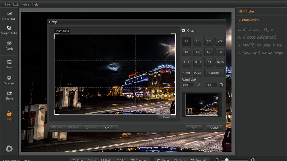Open the Edit menu

16,4
